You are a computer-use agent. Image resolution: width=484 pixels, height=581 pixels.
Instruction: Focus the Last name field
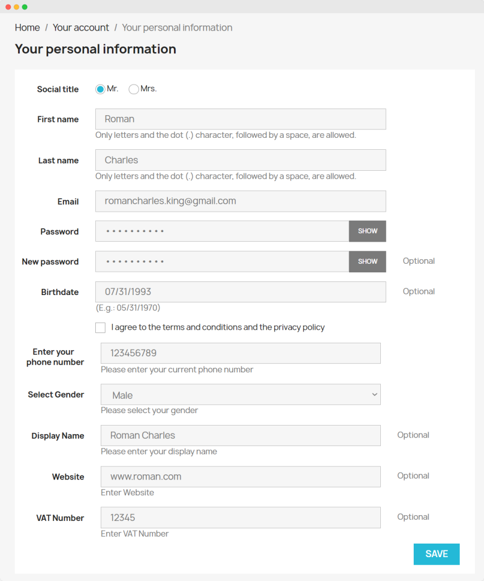(x=240, y=160)
